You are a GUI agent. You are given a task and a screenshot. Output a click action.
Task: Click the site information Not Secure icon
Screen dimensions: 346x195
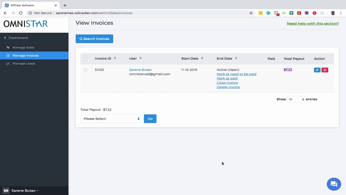(30, 13)
